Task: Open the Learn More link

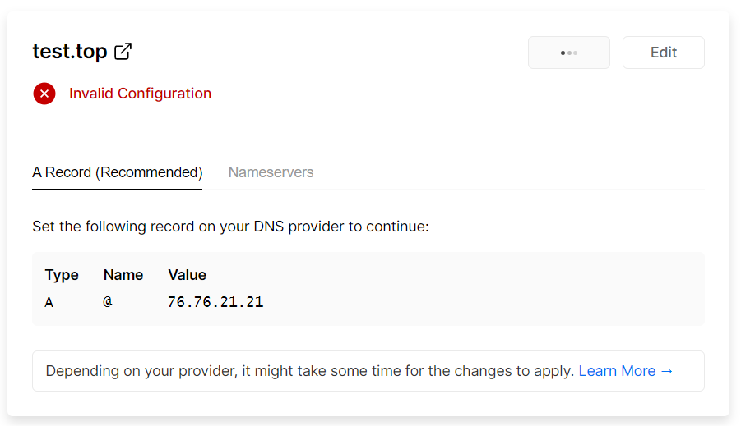Action: 617,371
